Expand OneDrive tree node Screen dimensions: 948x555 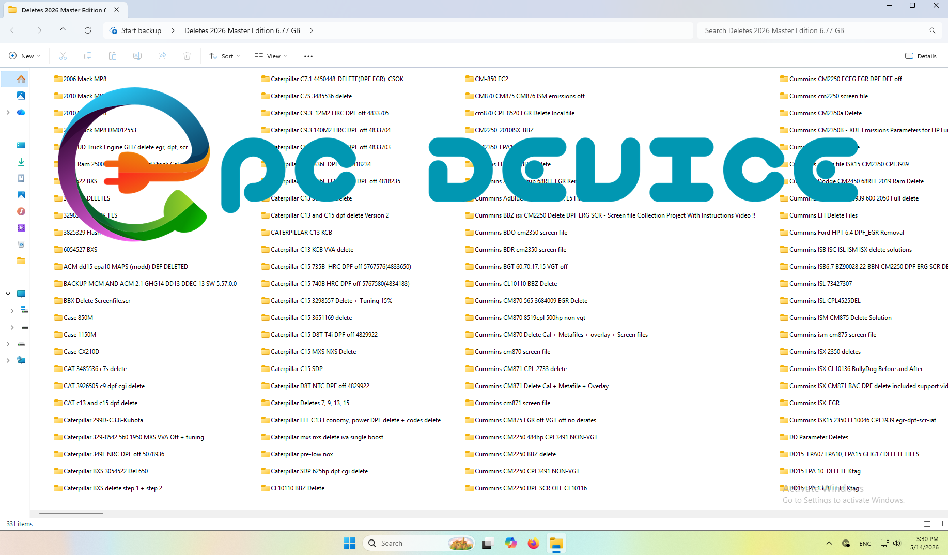tap(8, 112)
